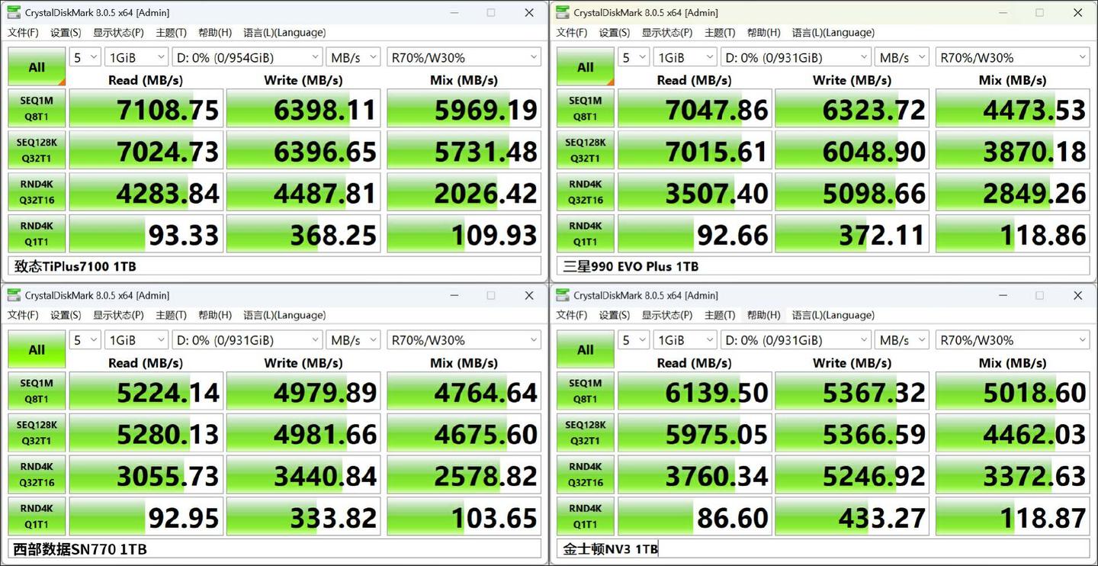Viewport: 1098px width, 566px height.
Task: Start SEQ1M Q8T1 test in SN770 window
Action: point(37,391)
